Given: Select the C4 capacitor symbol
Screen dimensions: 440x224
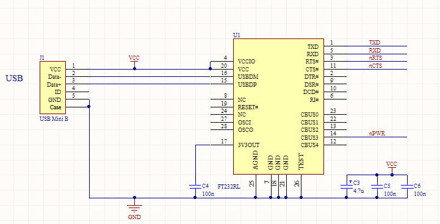Looking at the screenshot, I should click(195, 186).
